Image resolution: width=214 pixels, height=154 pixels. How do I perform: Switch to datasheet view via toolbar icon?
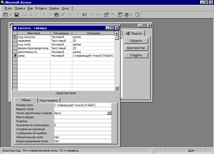click(x=6, y=15)
